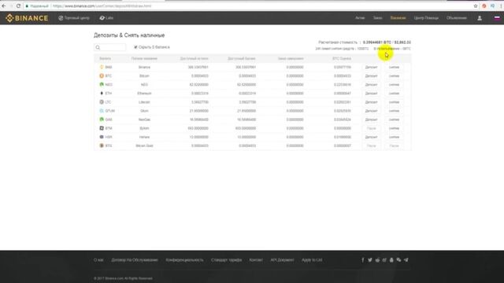Click the BTC coin icon in the table

pos(102,76)
